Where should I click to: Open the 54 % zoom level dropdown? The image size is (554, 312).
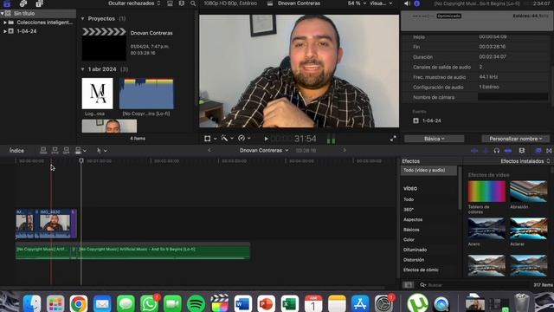[357, 3]
